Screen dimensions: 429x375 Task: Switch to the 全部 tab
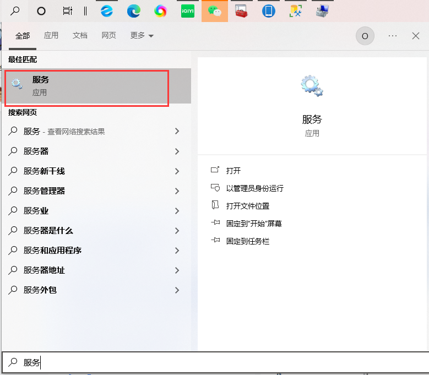23,36
